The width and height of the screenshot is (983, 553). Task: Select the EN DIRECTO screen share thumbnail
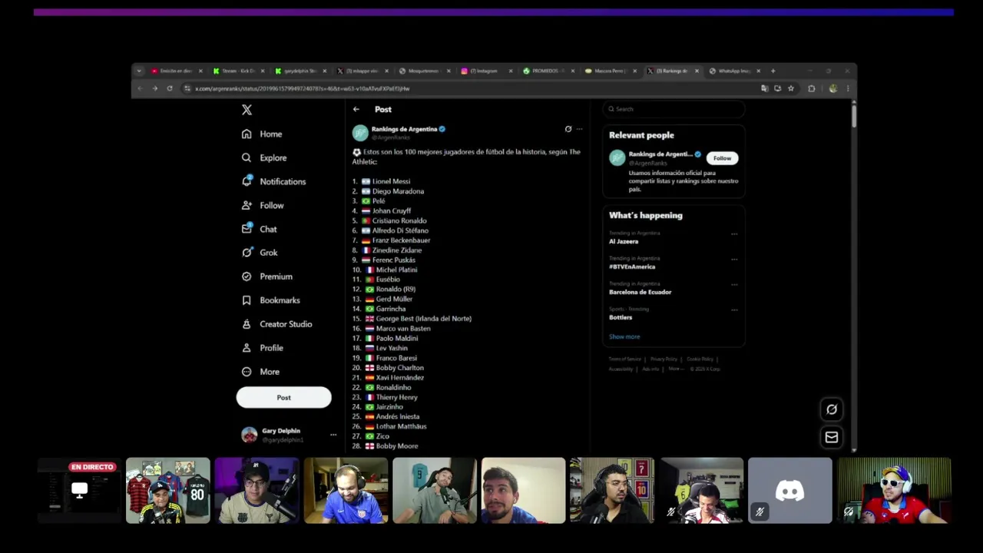79,491
